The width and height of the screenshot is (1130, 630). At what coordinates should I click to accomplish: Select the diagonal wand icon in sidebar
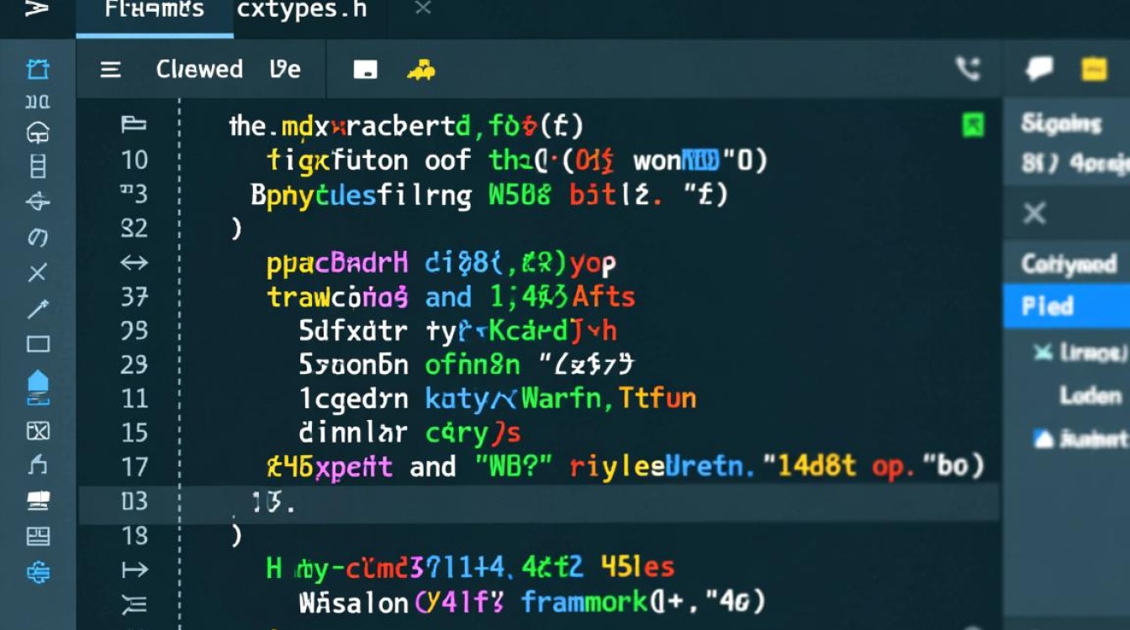pyautogui.click(x=38, y=308)
